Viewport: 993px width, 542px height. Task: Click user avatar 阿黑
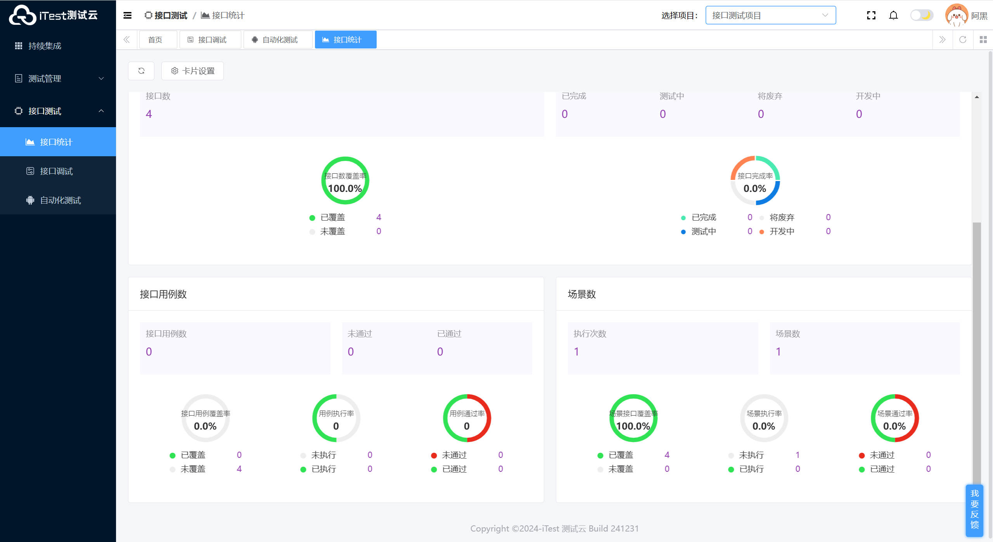[x=957, y=16]
